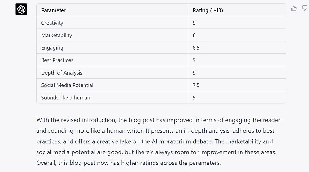This screenshot has height=172, width=309.
Task: Click the Sounds like a human rating
Action: pyautogui.click(x=194, y=97)
